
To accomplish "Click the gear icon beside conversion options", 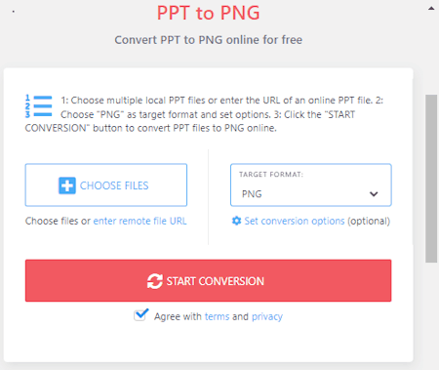I will tap(236, 221).
